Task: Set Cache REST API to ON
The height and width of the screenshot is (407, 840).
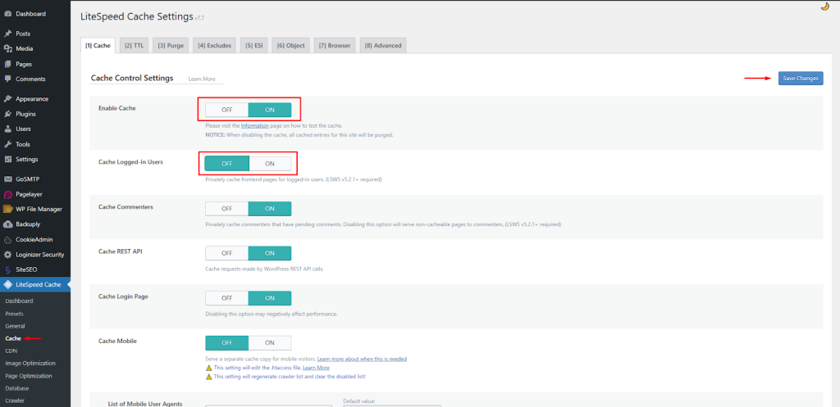Action: click(x=269, y=253)
